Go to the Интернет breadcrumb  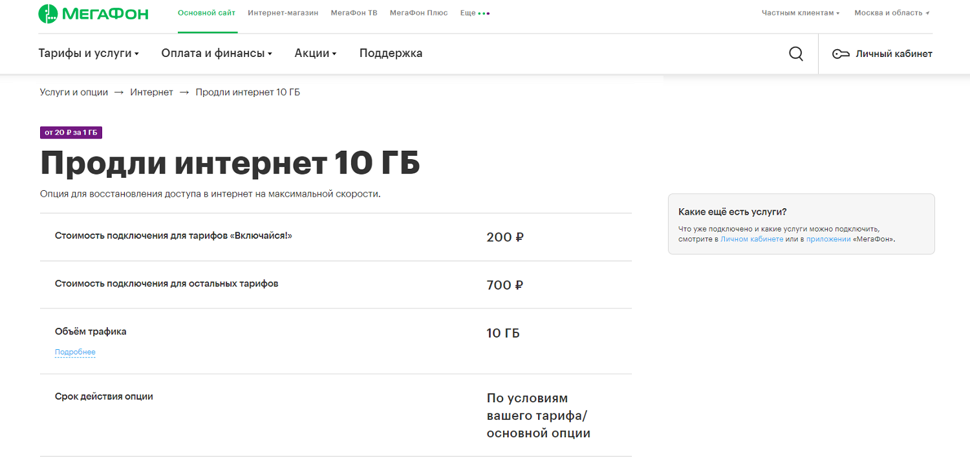tap(152, 92)
